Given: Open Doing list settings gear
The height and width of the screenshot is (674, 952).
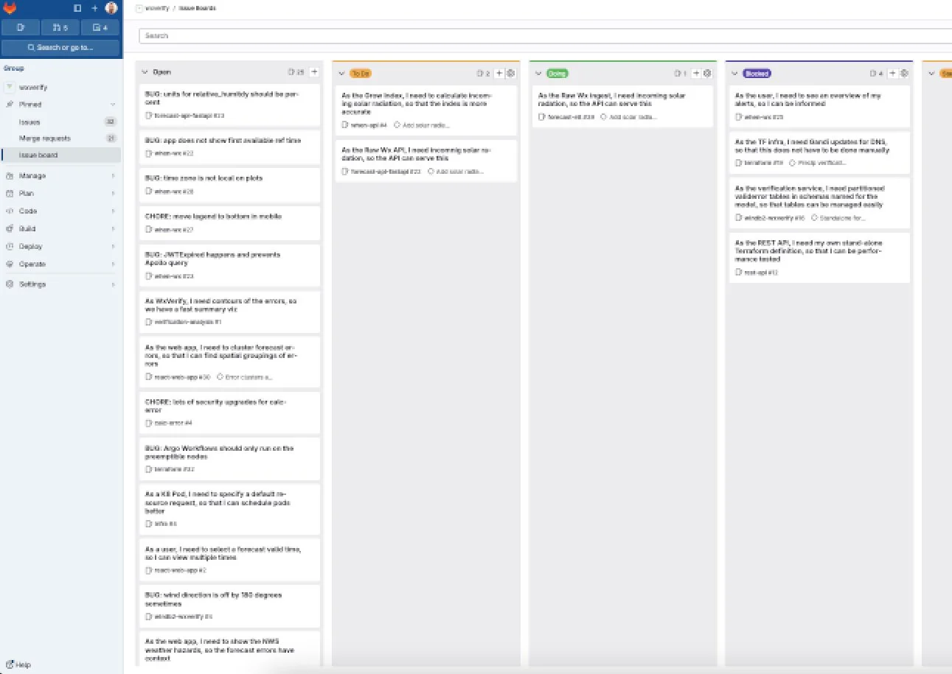Looking at the screenshot, I should pos(707,73).
